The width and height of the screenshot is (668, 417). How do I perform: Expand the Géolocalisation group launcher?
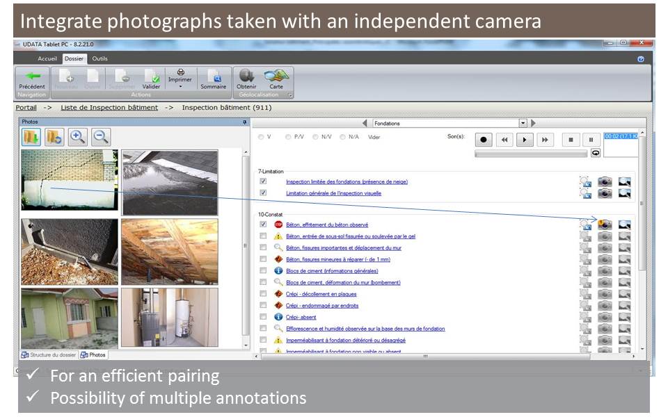click(290, 95)
